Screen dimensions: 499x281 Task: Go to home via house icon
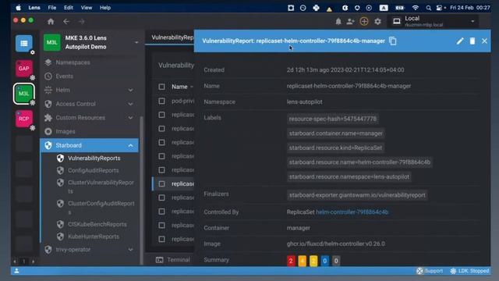(51, 21)
